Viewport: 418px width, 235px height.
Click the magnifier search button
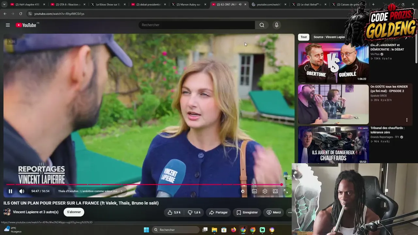tap(262, 25)
